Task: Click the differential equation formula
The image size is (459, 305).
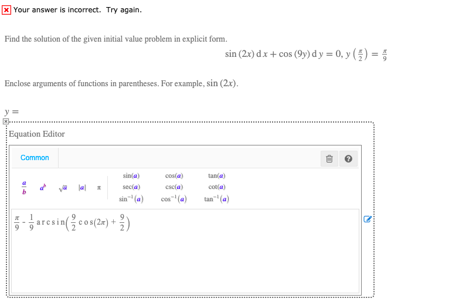Action: click(x=306, y=54)
